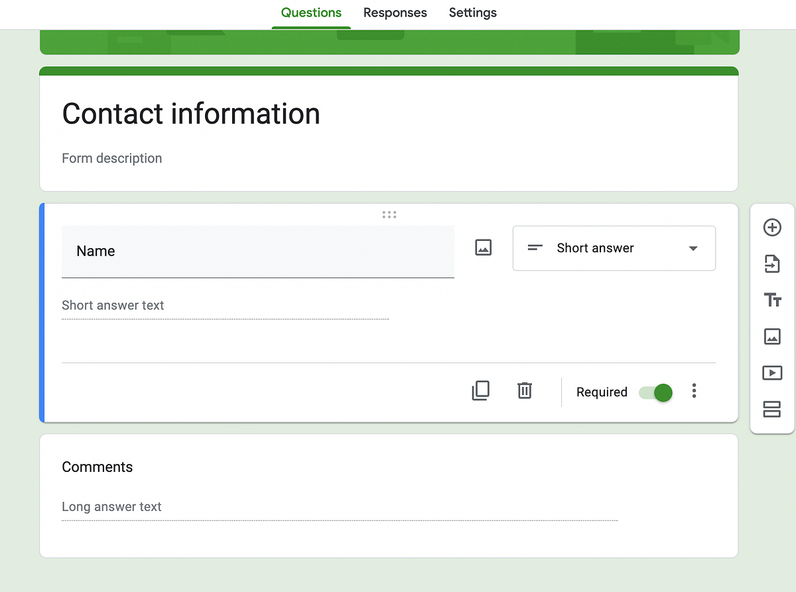Click the Name question title field
The width and height of the screenshot is (796, 592).
(258, 251)
